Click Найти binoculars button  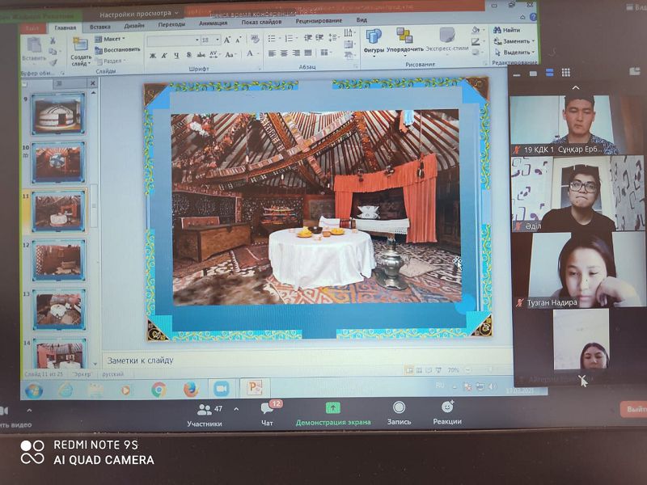pyautogui.click(x=507, y=30)
